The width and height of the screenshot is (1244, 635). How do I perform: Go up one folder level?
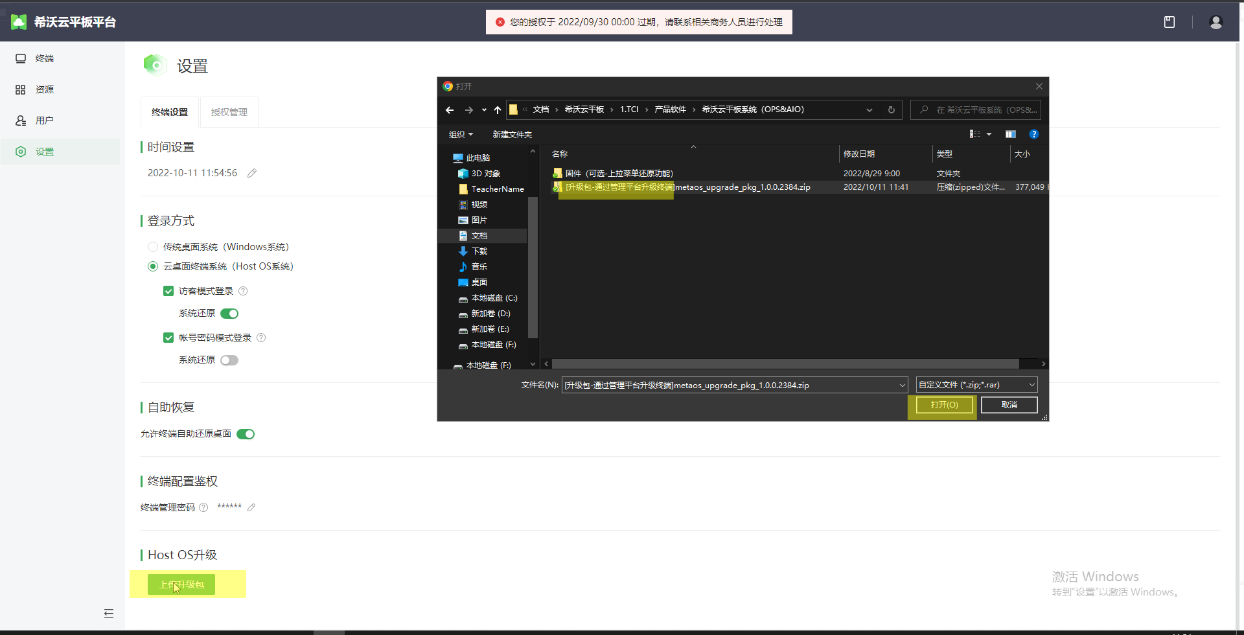pyautogui.click(x=498, y=110)
